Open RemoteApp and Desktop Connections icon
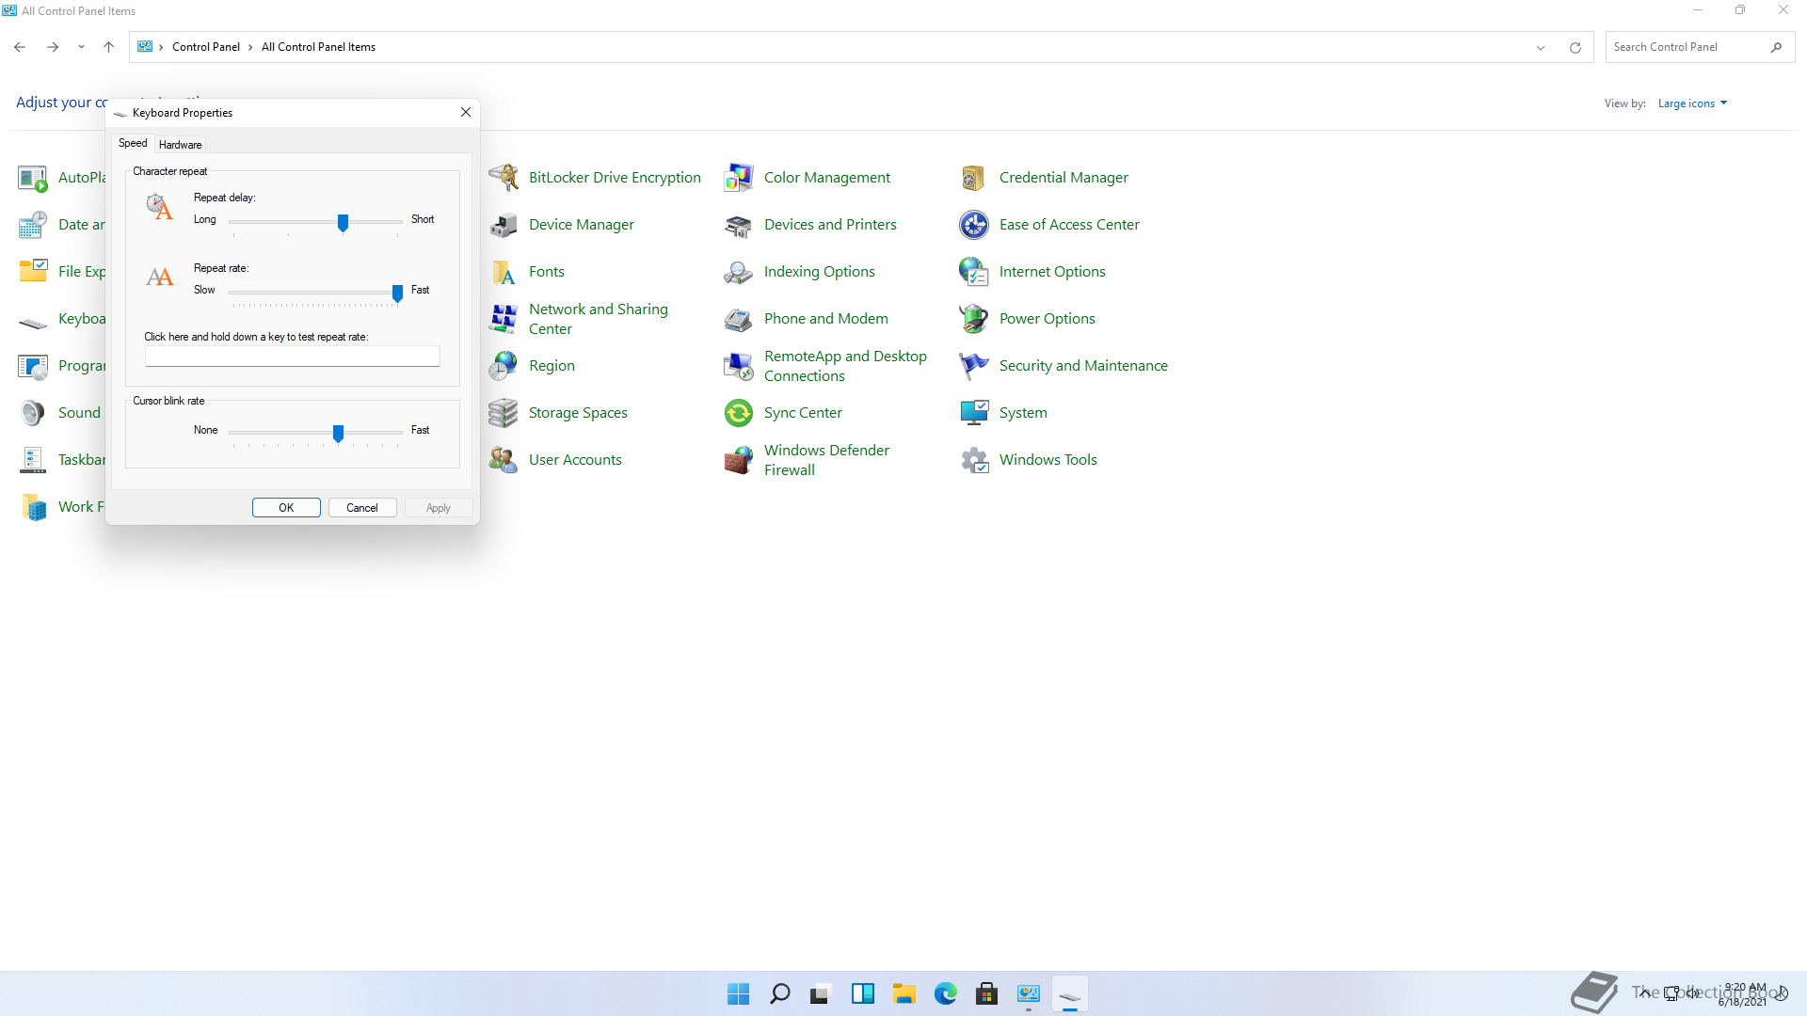The width and height of the screenshot is (1807, 1016). (x=739, y=365)
